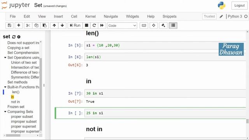Image resolution: width=249 pixels, height=140 pixels.
Task: Click the Jupyter logo
Action: 16,5
